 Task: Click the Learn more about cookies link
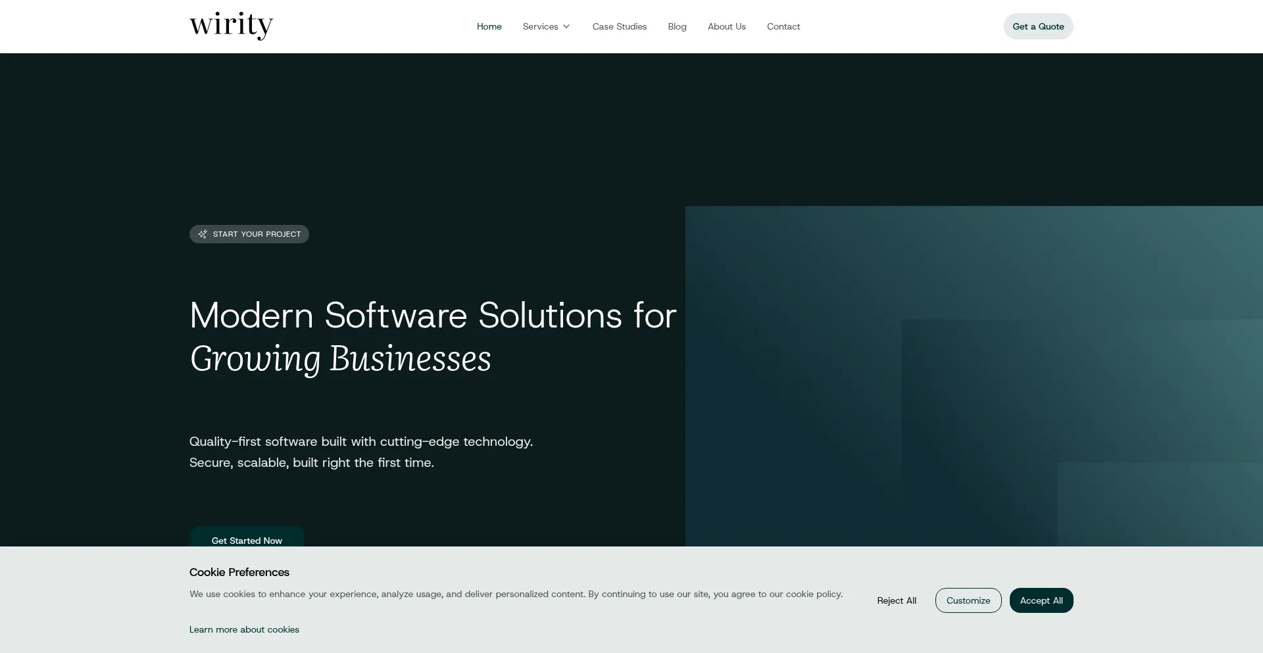(243, 629)
